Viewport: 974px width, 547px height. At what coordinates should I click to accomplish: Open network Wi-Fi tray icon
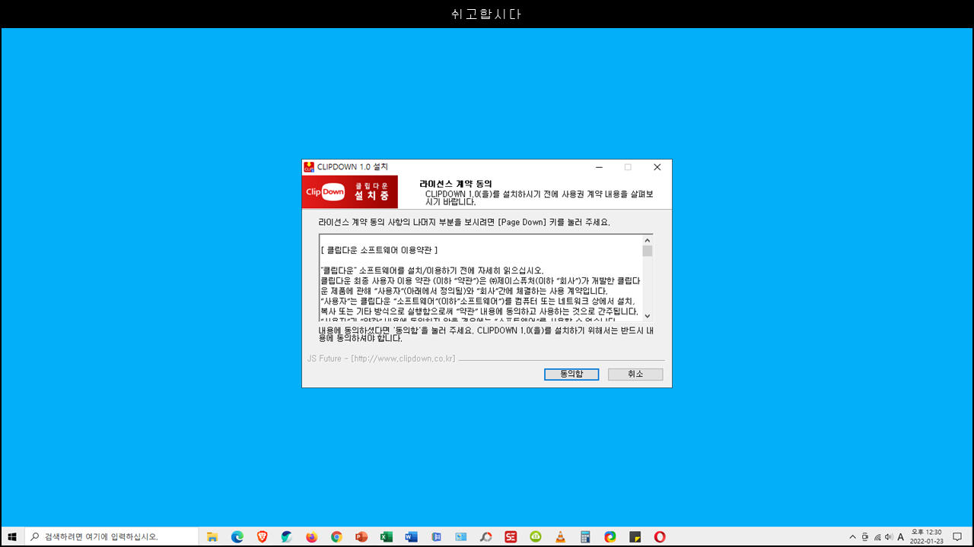(877, 536)
